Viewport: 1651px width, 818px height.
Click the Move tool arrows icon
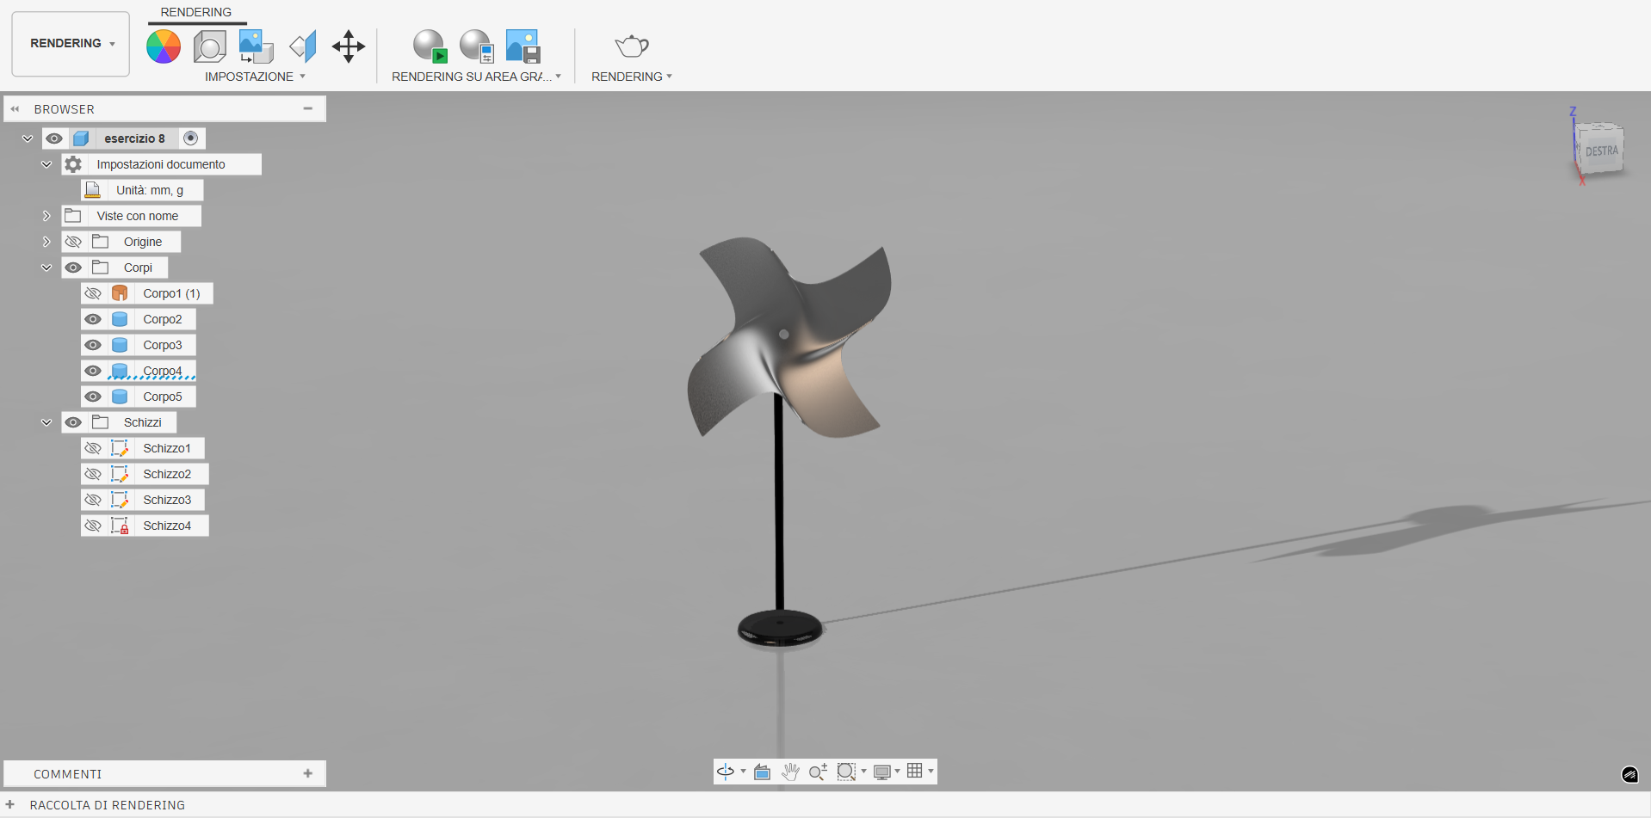coord(348,46)
